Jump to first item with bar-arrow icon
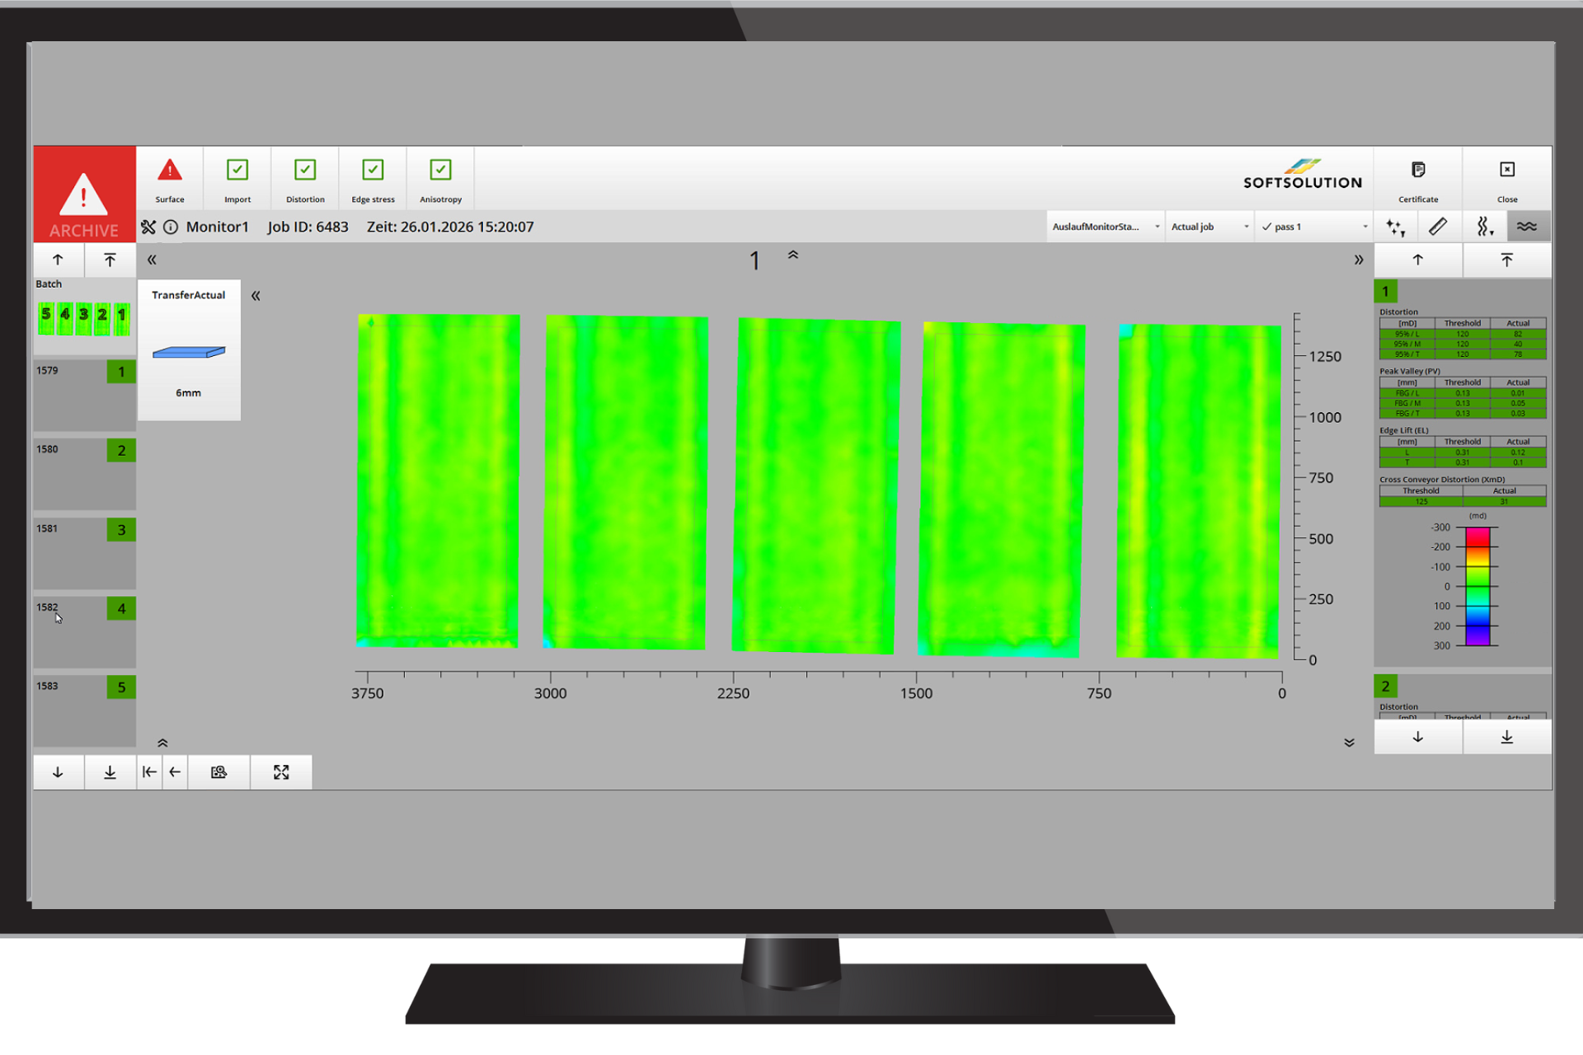 (149, 772)
